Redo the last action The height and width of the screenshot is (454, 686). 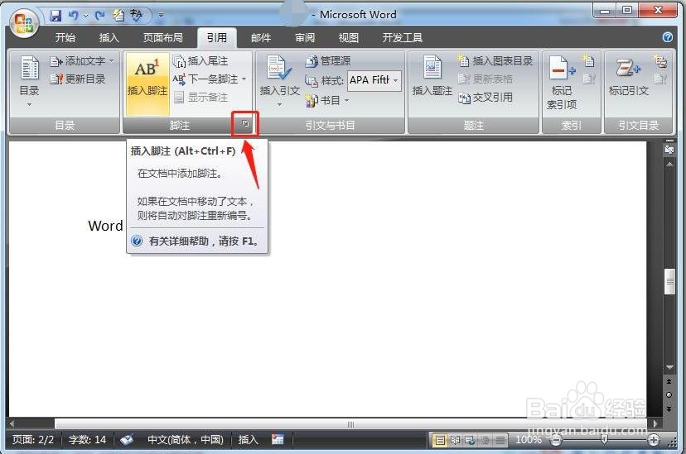(x=99, y=16)
